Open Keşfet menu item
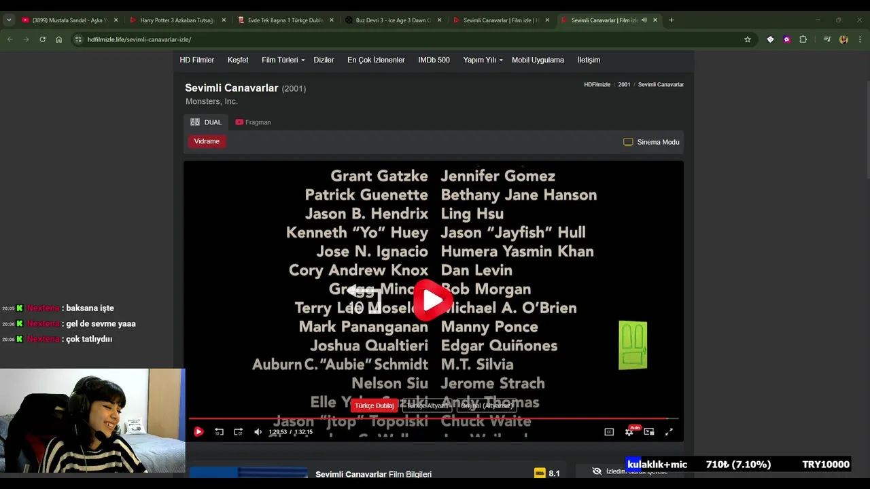The width and height of the screenshot is (870, 489). 238,60
